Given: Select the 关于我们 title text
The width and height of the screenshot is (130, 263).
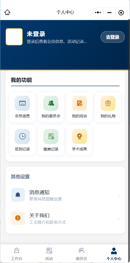Looking at the screenshot, I should click(x=39, y=215).
